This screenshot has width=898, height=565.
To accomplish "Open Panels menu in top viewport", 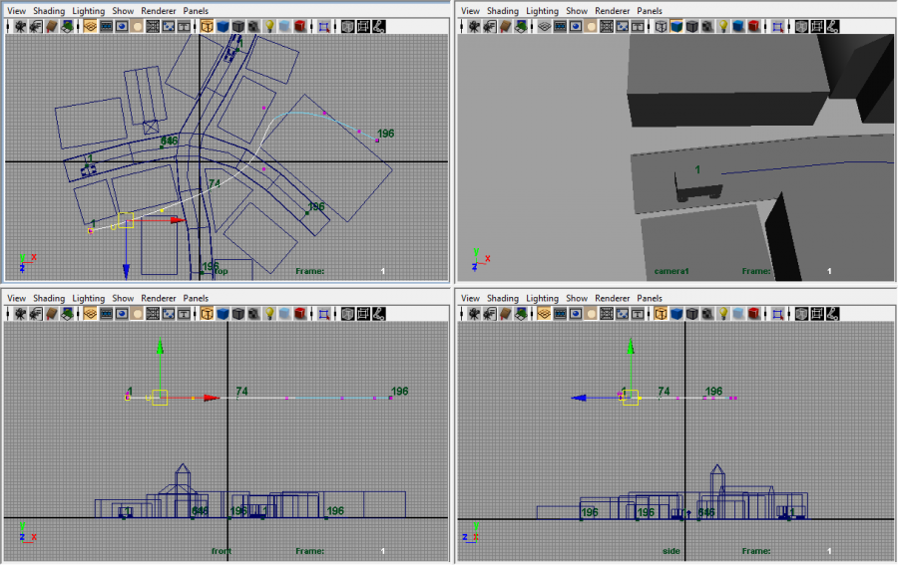I will [196, 11].
